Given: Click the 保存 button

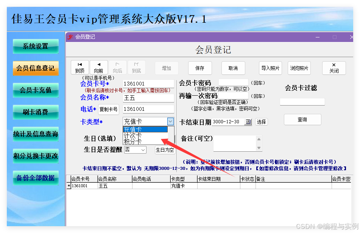Looking at the screenshot, I should tap(200, 68).
